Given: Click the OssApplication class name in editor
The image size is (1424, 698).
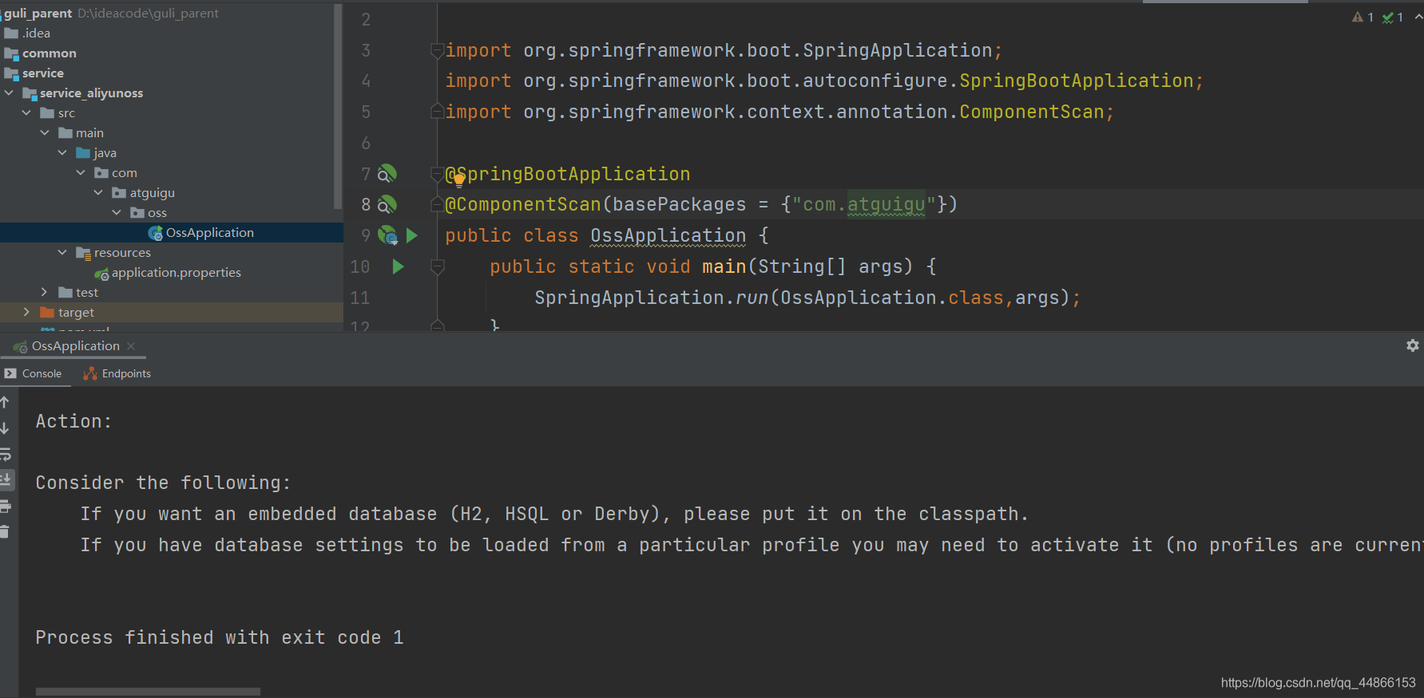Looking at the screenshot, I should pos(668,235).
